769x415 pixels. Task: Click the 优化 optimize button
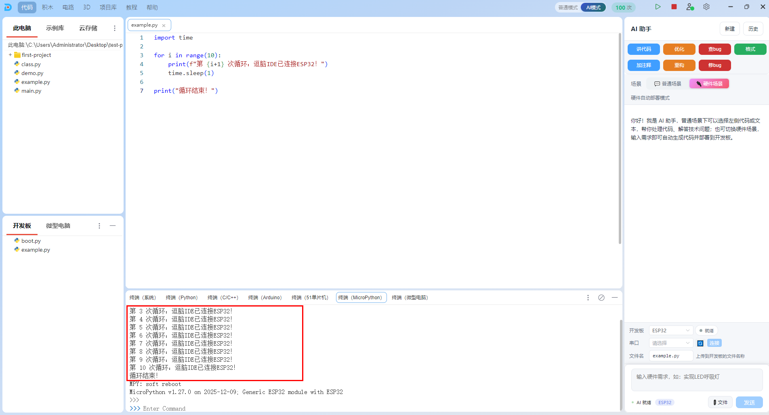coord(679,49)
